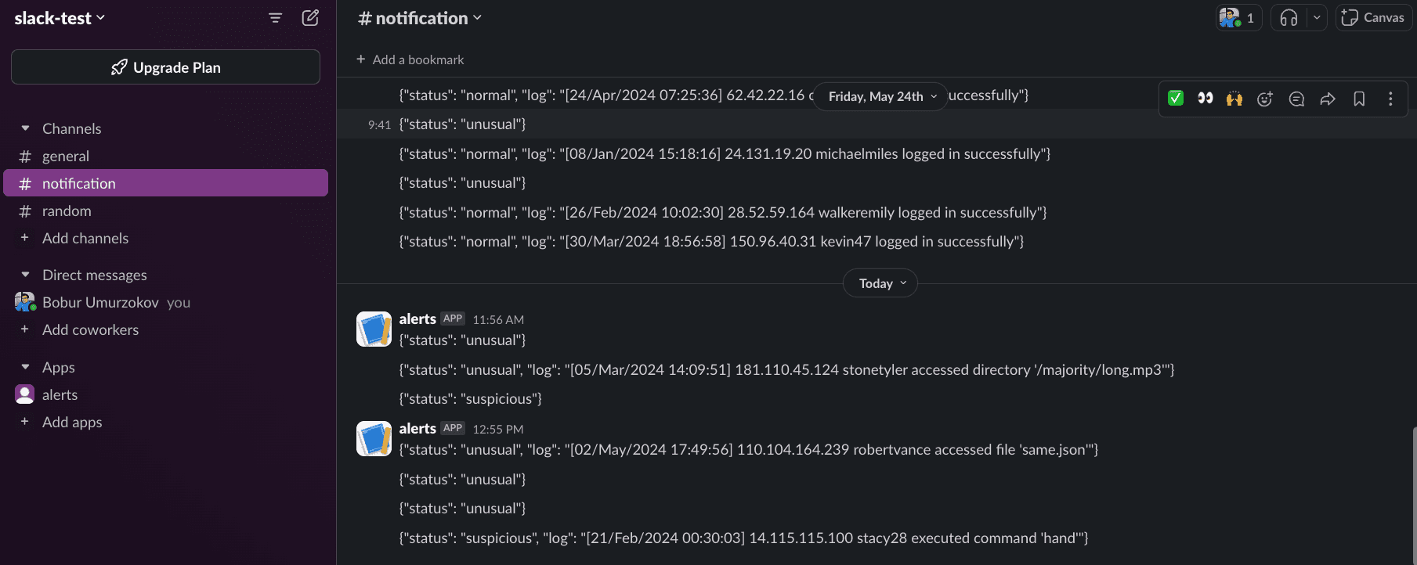Click the message list scrollbar
The width and height of the screenshot is (1417, 565).
(x=1413, y=496)
